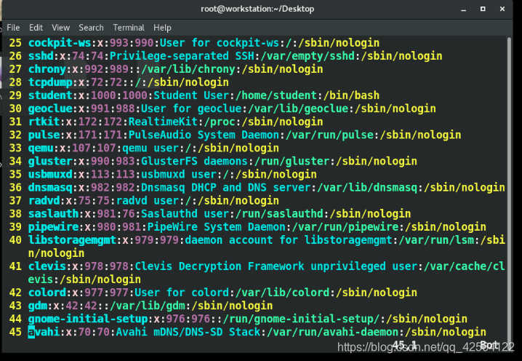
Task: Click 'RealtimeKit' comment on line 31
Action: coord(163,122)
